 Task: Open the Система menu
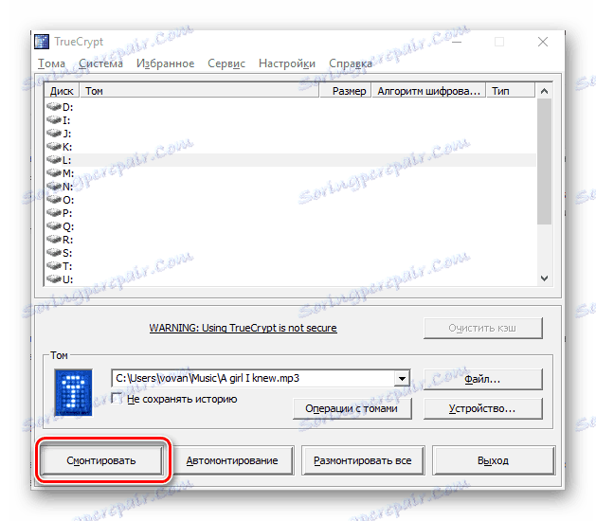[x=100, y=63]
